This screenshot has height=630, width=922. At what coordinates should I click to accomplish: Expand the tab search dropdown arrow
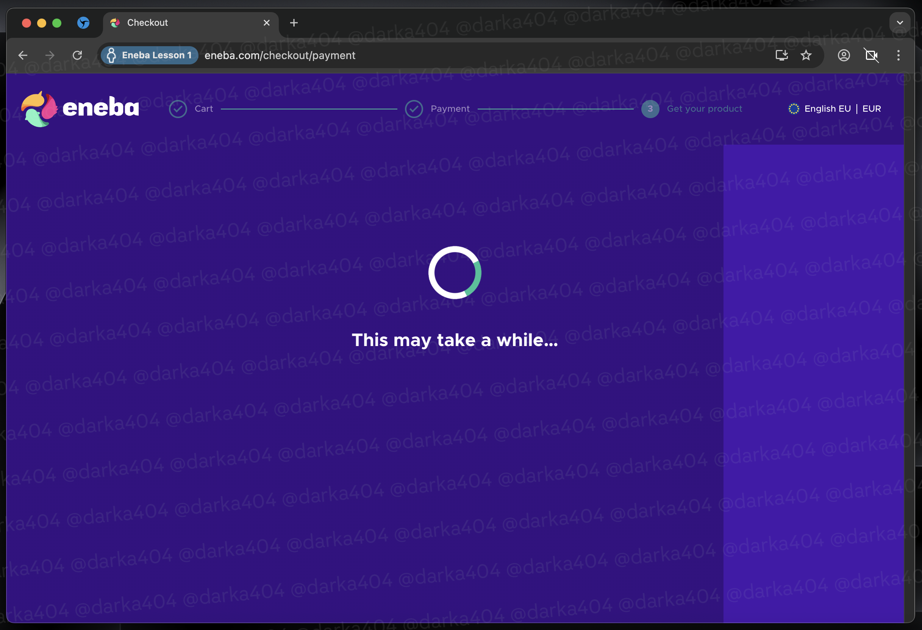[x=900, y=23]
